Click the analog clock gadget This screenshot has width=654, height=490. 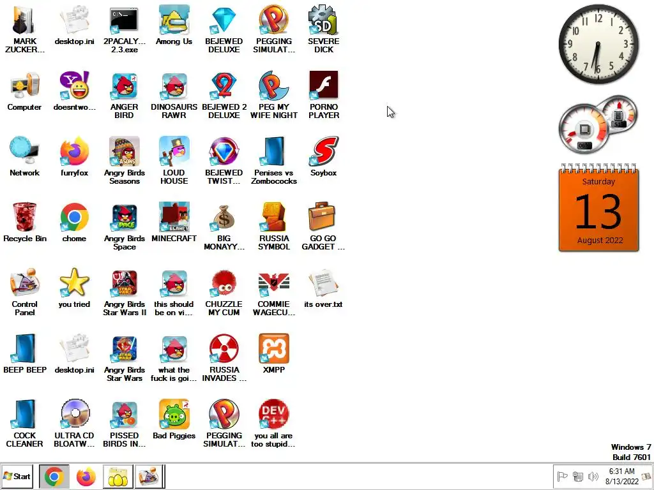point(598,44)
